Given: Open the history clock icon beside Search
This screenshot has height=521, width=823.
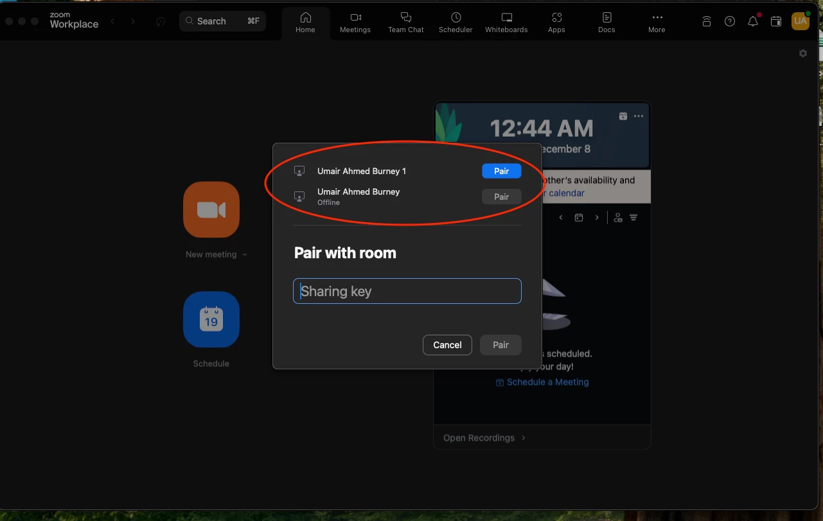Looking at the screenshot, I should click(x=161, y=21).
